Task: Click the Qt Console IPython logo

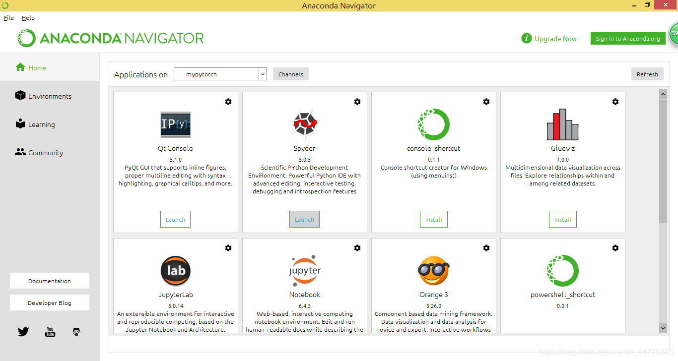Action: (x=176, y=124)
